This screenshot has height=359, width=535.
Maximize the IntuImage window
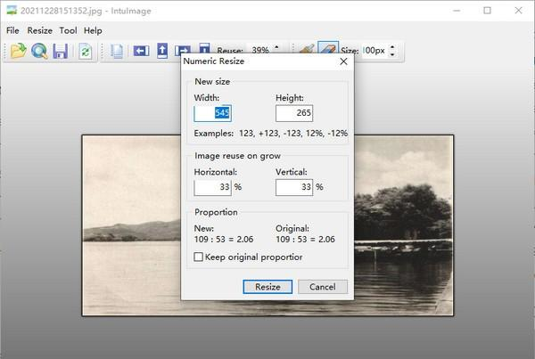487,11
